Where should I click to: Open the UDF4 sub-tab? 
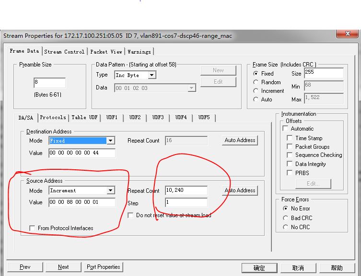(181, 118)
